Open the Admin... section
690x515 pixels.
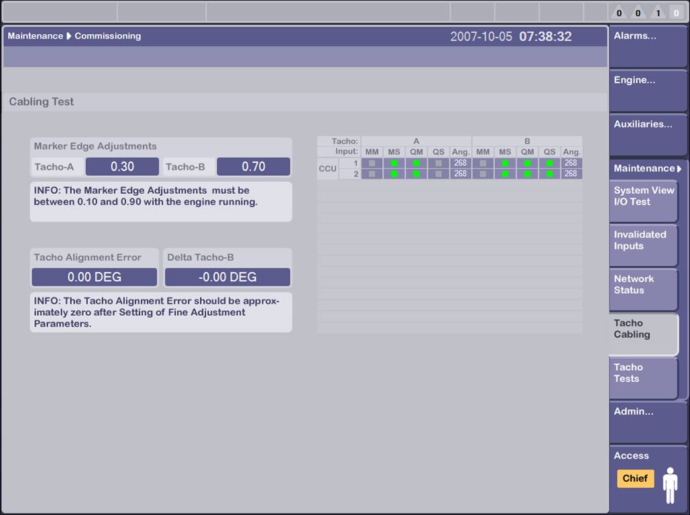pos(646,421)
